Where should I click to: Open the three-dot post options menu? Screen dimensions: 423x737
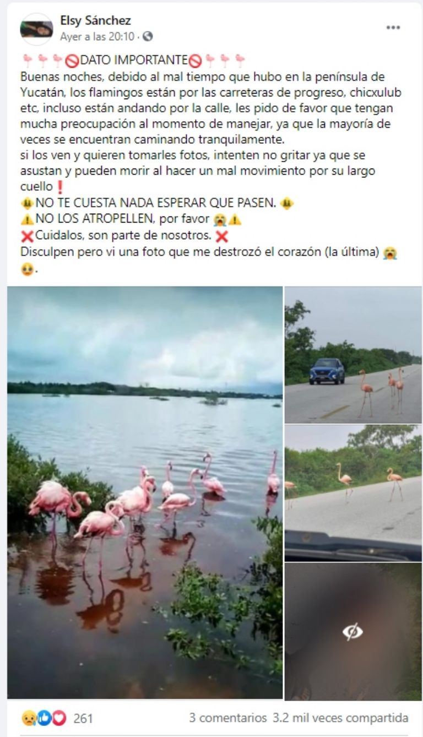393,28
